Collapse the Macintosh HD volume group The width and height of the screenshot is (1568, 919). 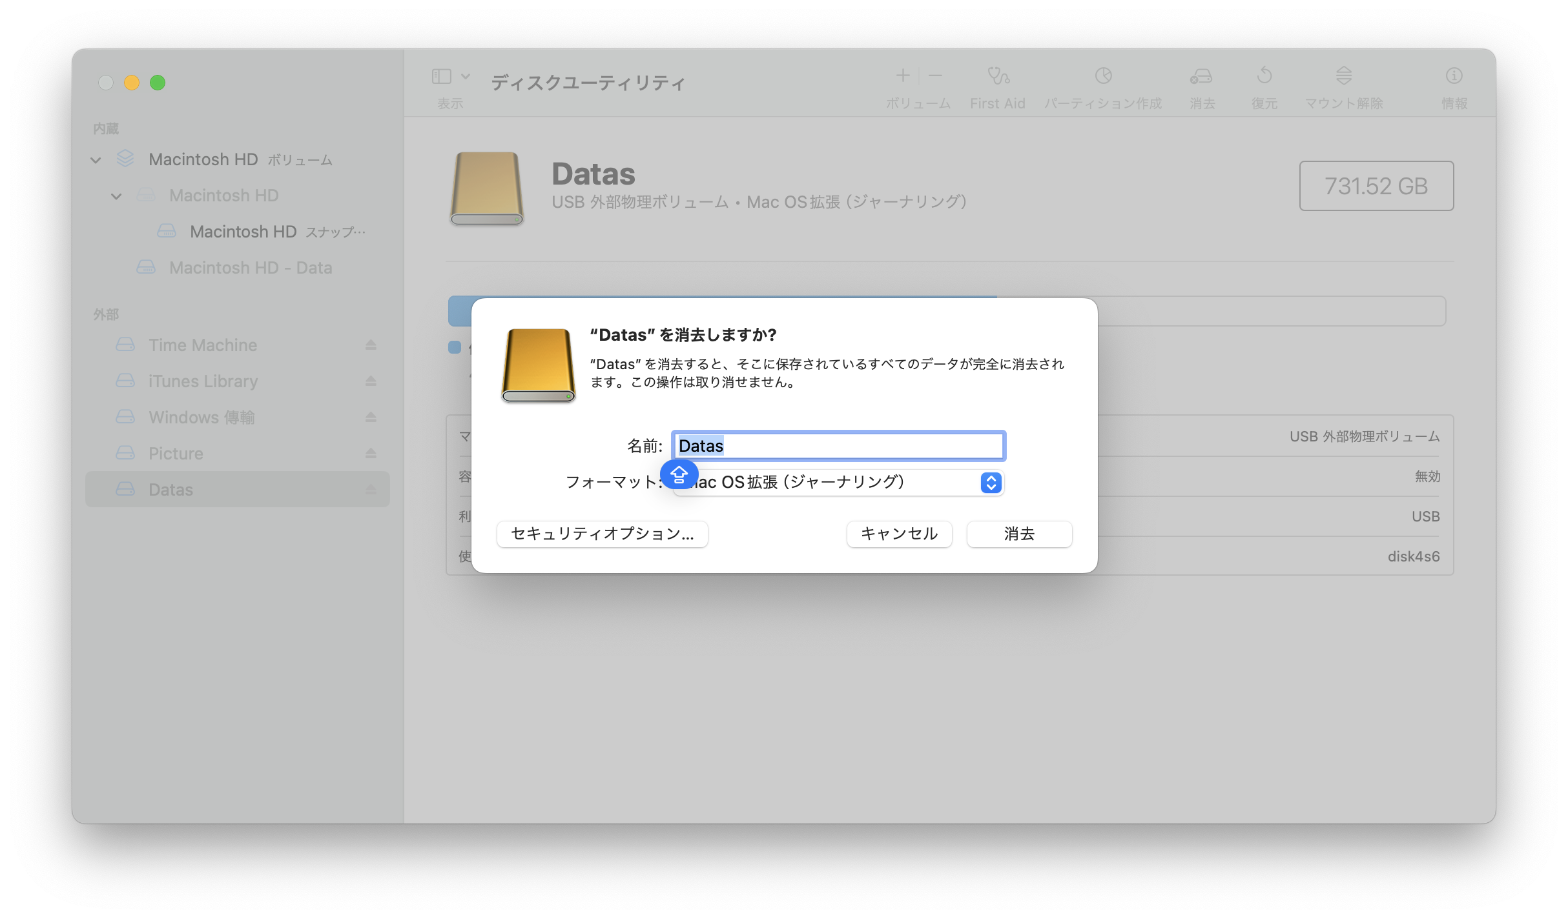(96, 159)
